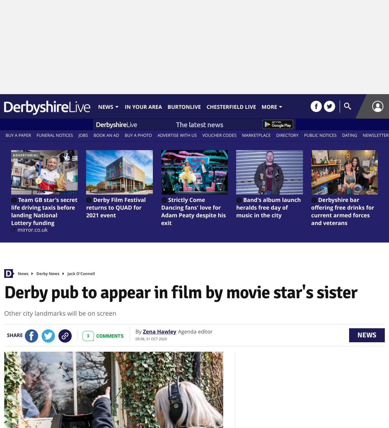
Task: Open DIRECTORY link
Action: [x=287, y=135]
